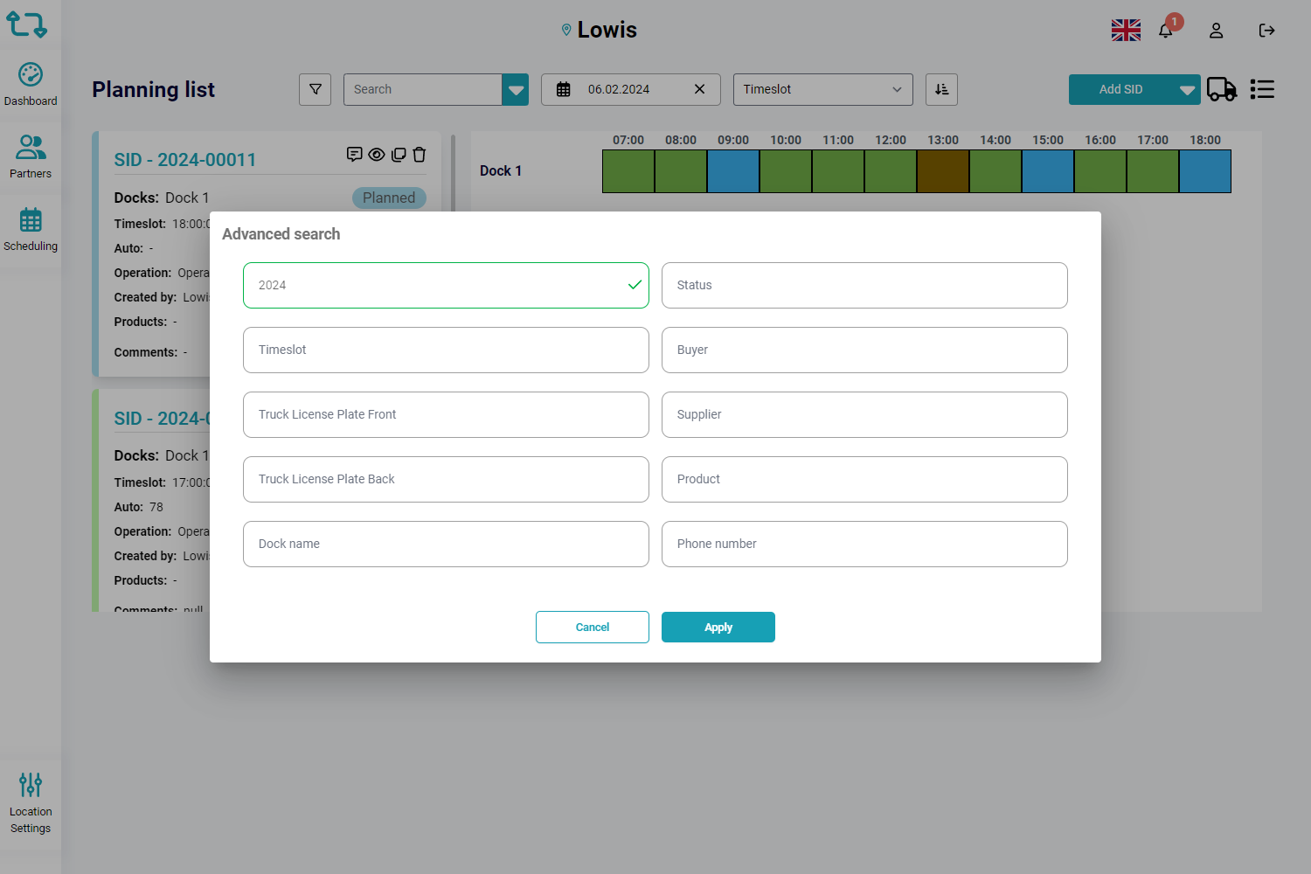Switch to the truck view icon
This screenshot has height=874, width=1311.
[1222, 89]
